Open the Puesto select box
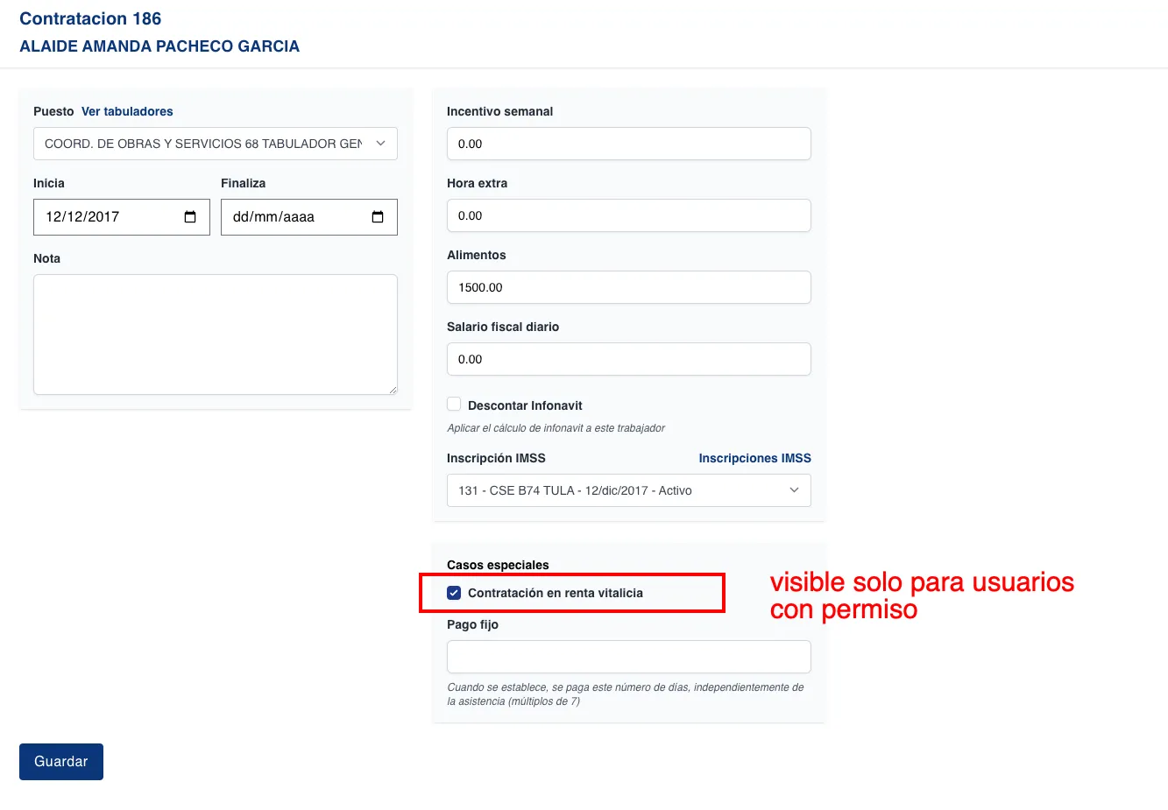Viewport: 1168px width, 810px height. [203, 144]
